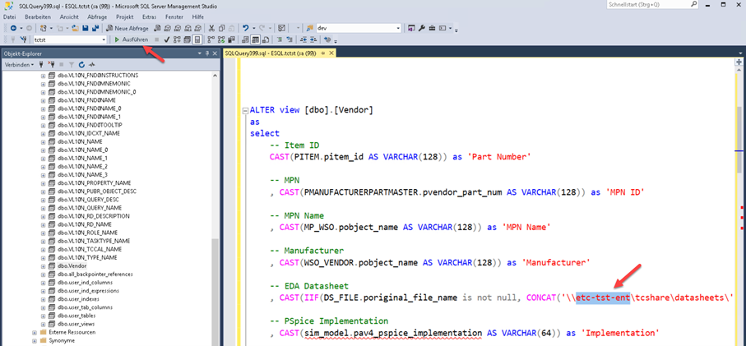Open the dev combo box dropdown

397,28
